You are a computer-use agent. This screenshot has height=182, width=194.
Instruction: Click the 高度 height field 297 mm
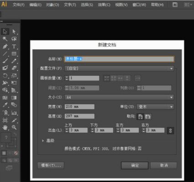tap(79, 116)
